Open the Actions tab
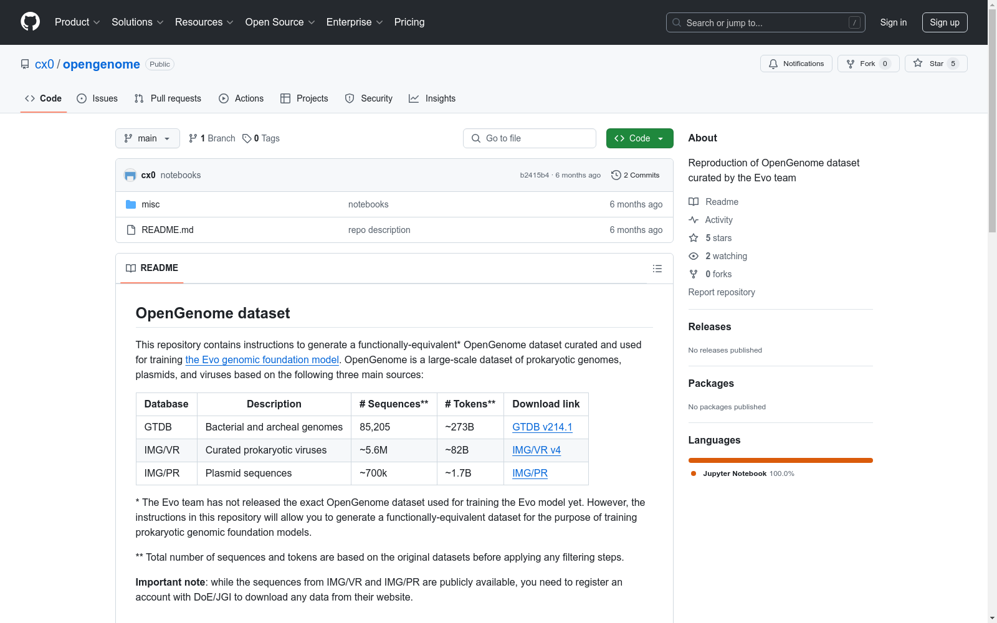The height and width of the screenshot is (623, 997). (241, 98)
